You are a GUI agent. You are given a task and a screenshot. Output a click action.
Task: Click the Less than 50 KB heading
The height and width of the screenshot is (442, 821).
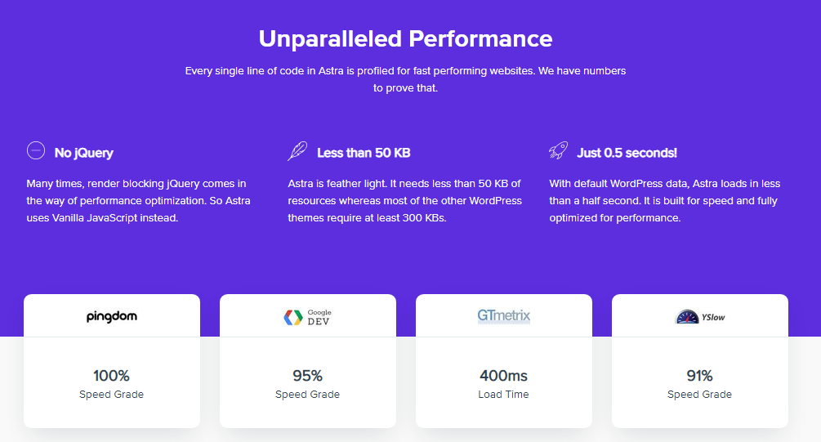[364, 153]
